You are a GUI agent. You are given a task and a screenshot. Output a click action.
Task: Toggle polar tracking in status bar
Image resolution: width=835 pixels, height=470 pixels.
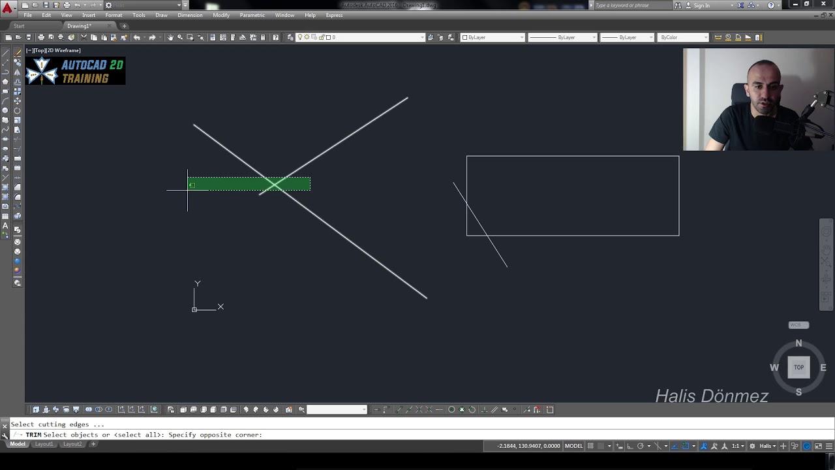(x=640, y=446)
